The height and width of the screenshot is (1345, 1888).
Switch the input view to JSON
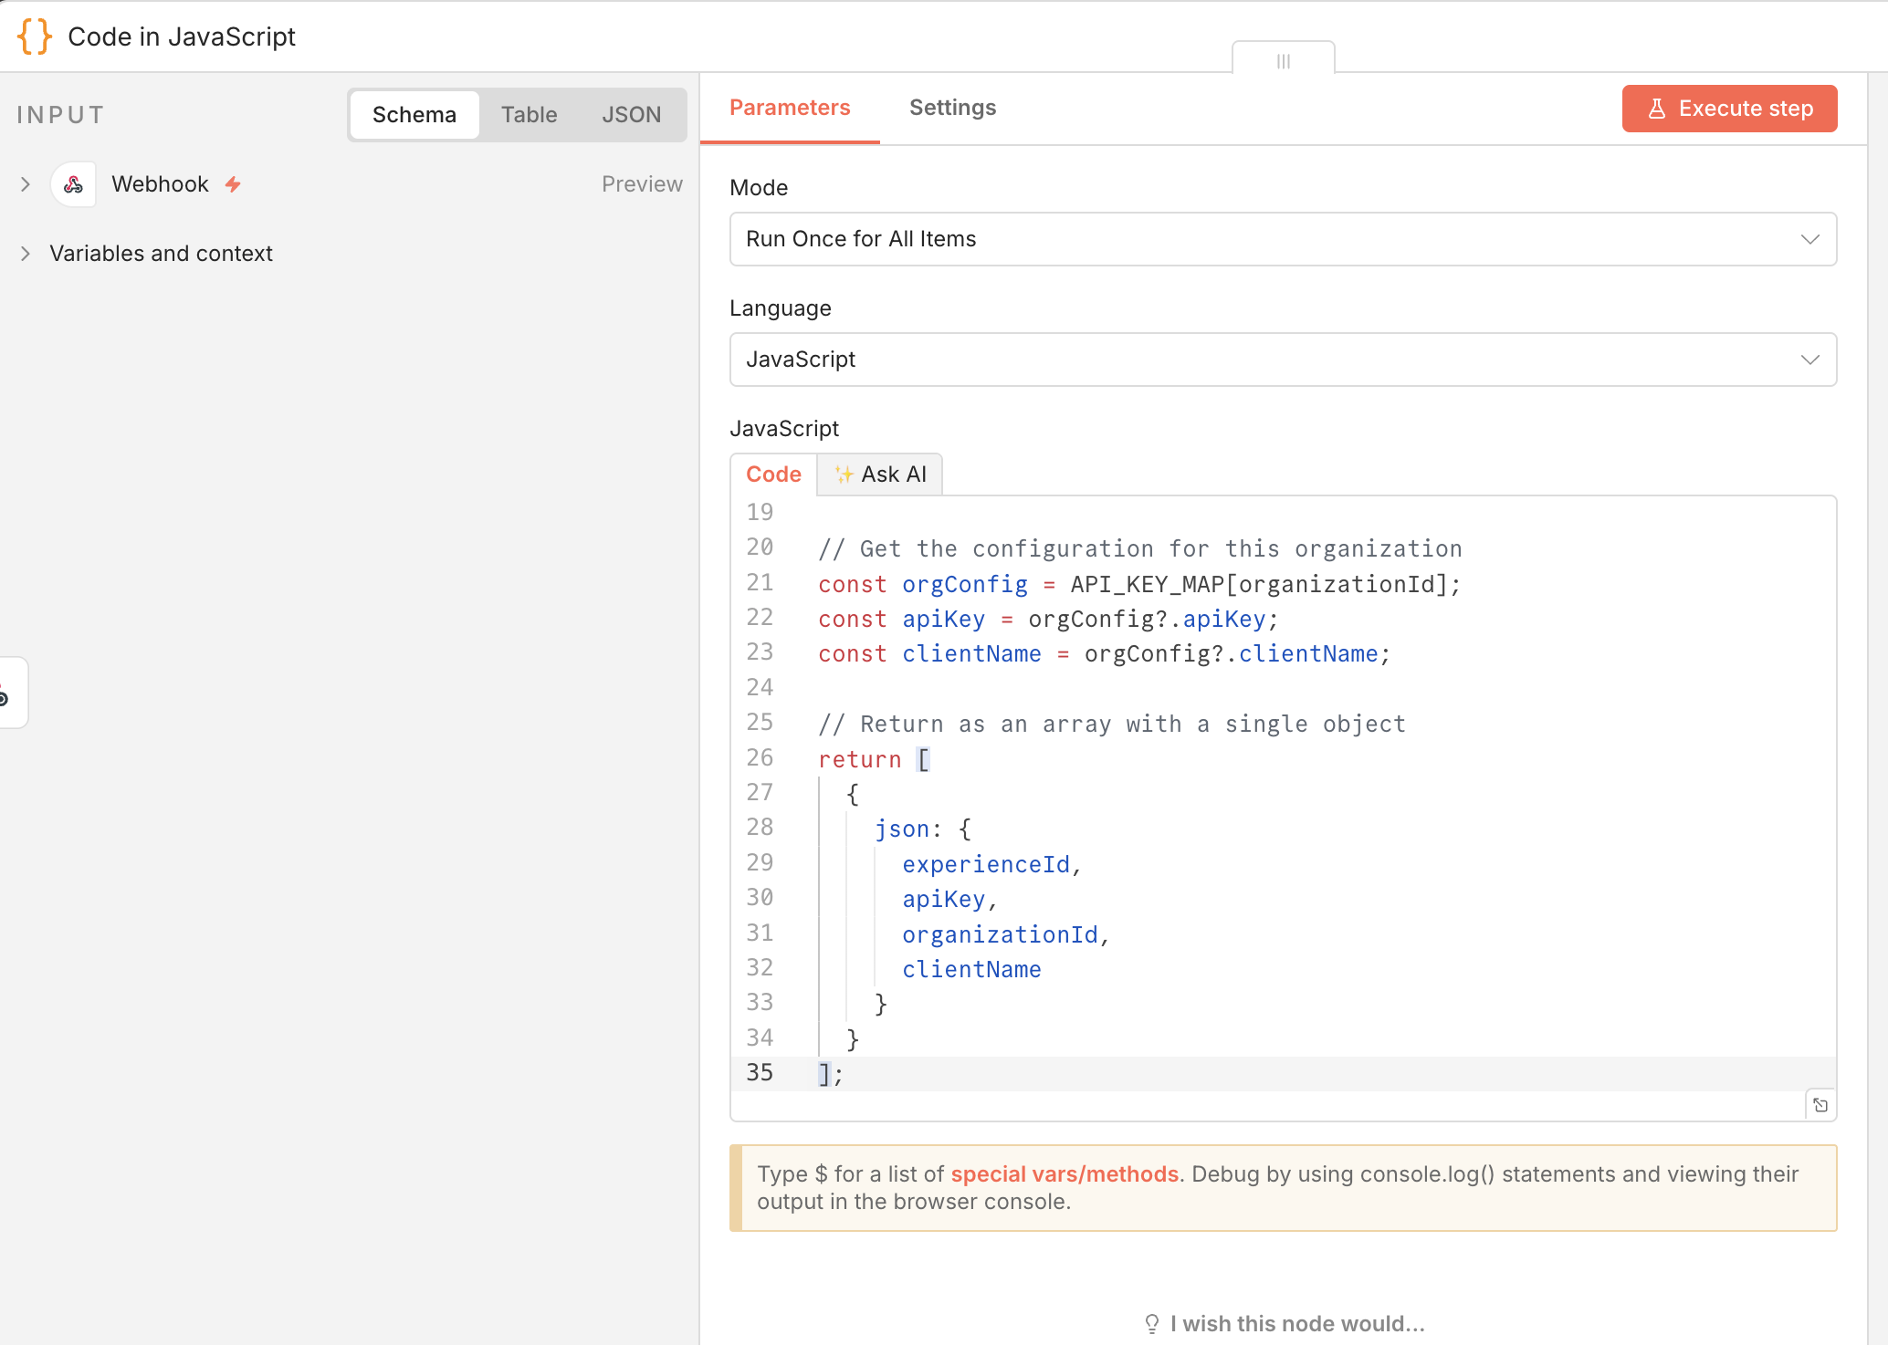[631, 115]
